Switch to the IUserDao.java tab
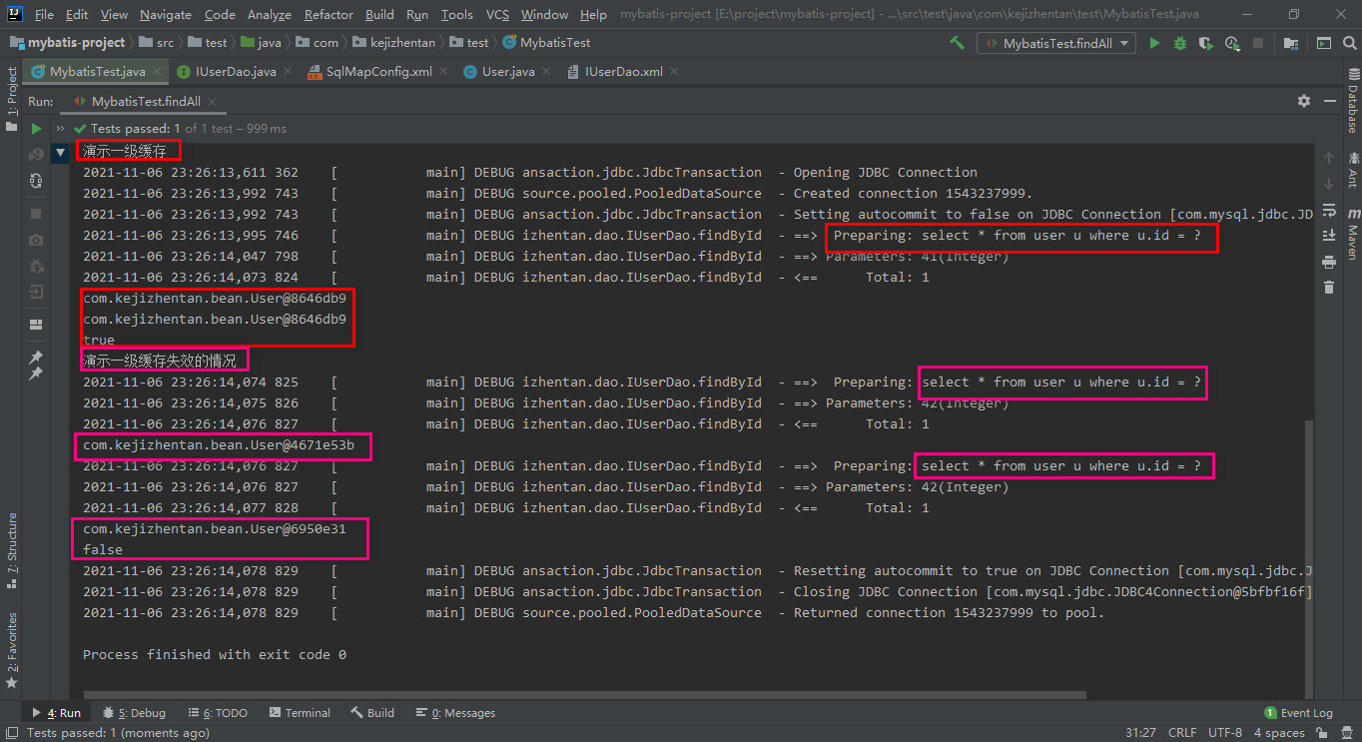Viewport: 1362px width, 742px height. pos(236,72)
